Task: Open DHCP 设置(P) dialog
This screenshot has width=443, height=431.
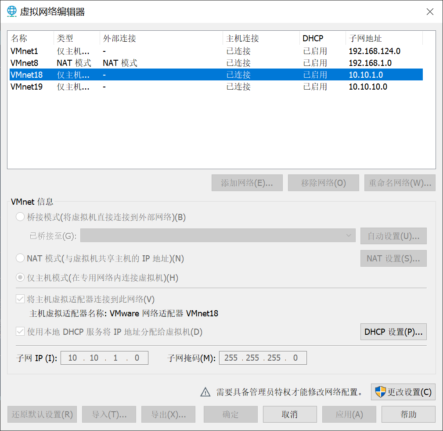Action: (x=393, y=332)
